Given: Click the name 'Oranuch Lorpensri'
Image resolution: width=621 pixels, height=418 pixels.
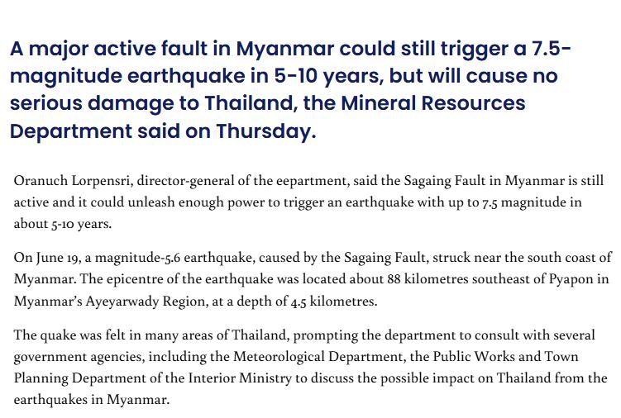Looking at the screenshot, I should (72, 181).
